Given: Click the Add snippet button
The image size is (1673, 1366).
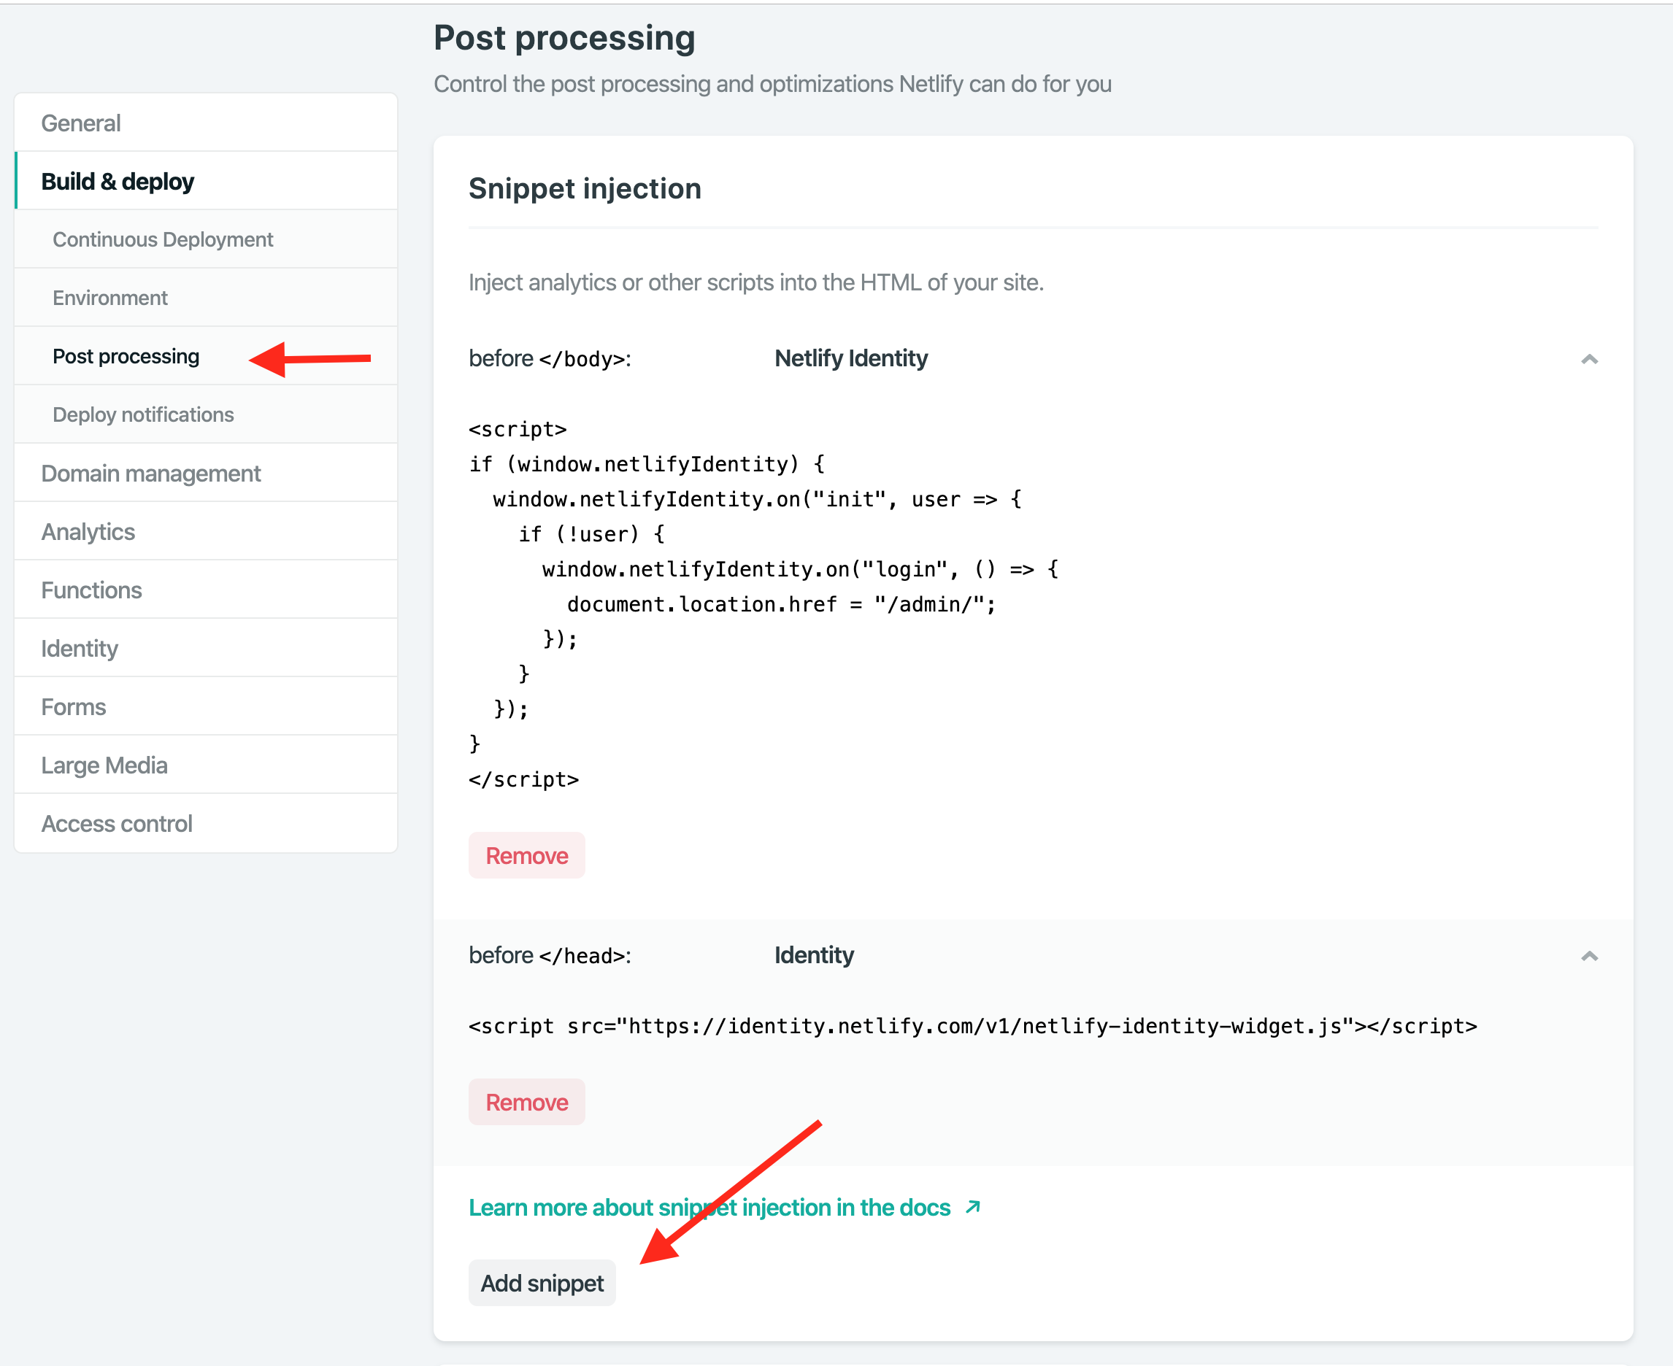Looking at the screenshot, I should click(542, 1283).
